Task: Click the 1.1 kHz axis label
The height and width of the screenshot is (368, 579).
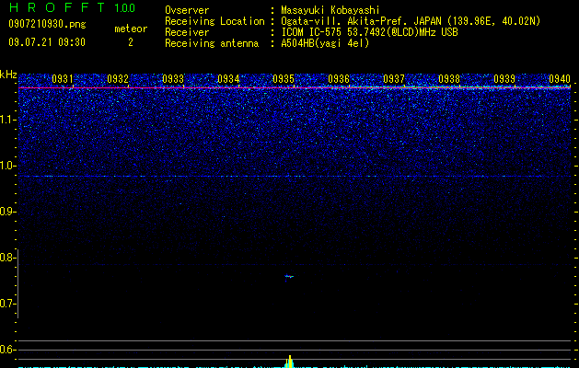Action: pyautogui.click(x=8, y=120)
